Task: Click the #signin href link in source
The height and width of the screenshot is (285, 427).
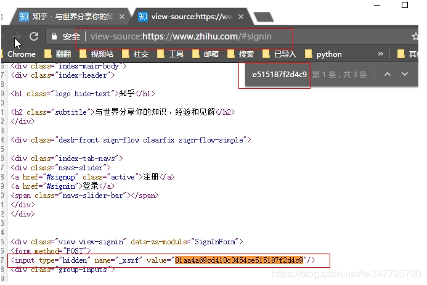Action: (x=60, y=186)
